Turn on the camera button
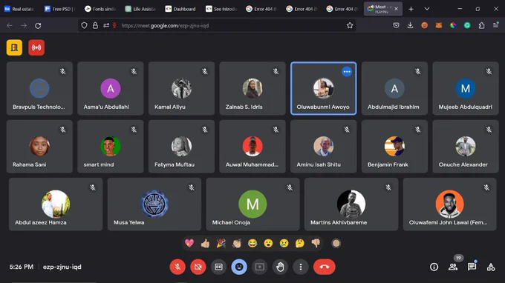Image resolution: width=505 pixels, height=283 pixels. (198, 267)
